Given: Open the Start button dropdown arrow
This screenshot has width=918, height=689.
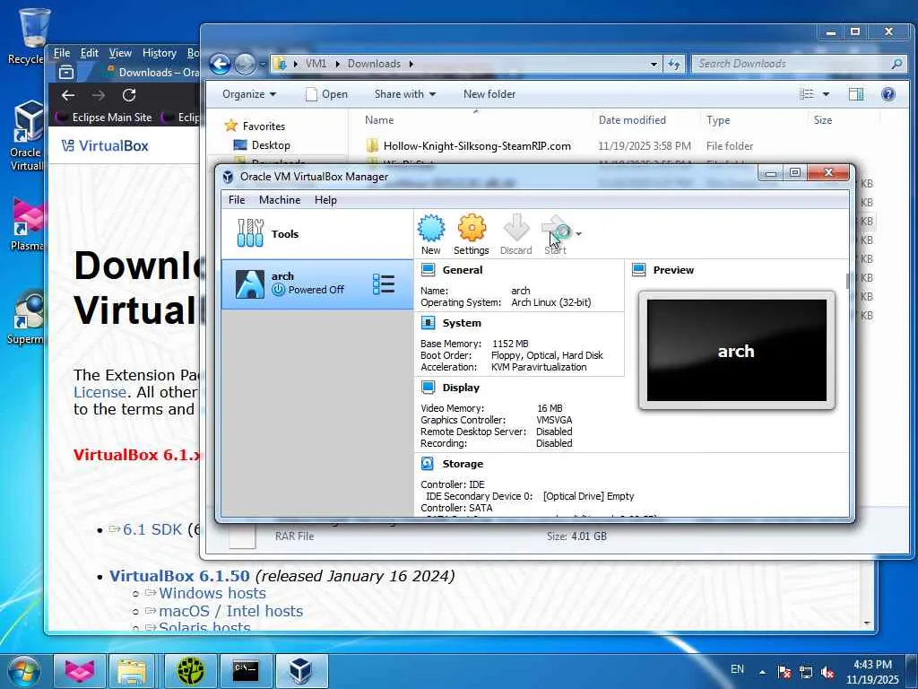Looking at the screenshot, I should coord(578,234).
